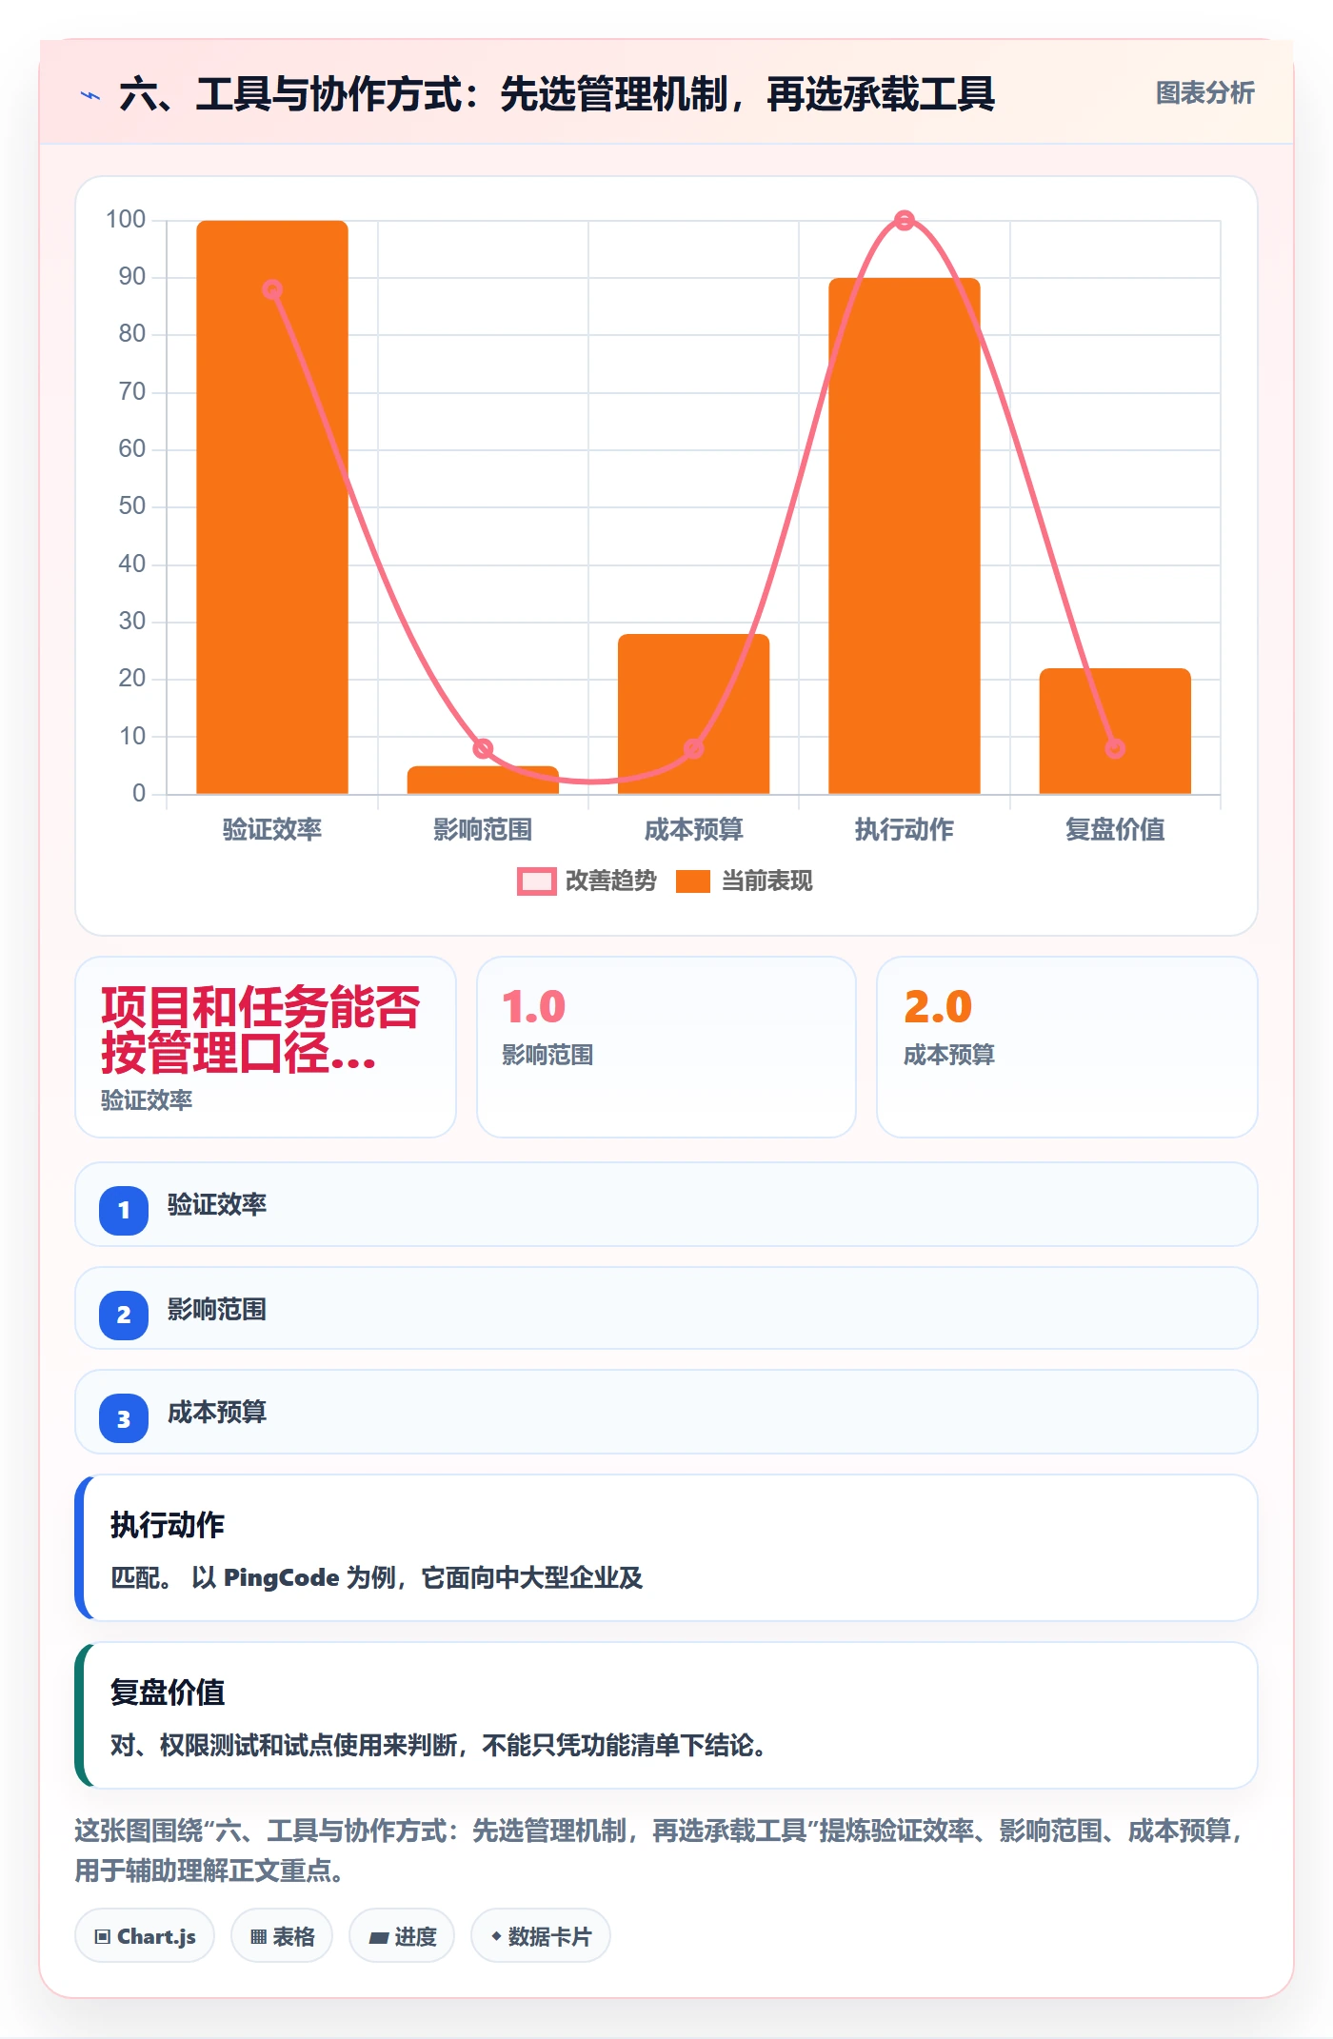Click the 进度 tag
1333x2039 pixels.
pos(402,1936)
